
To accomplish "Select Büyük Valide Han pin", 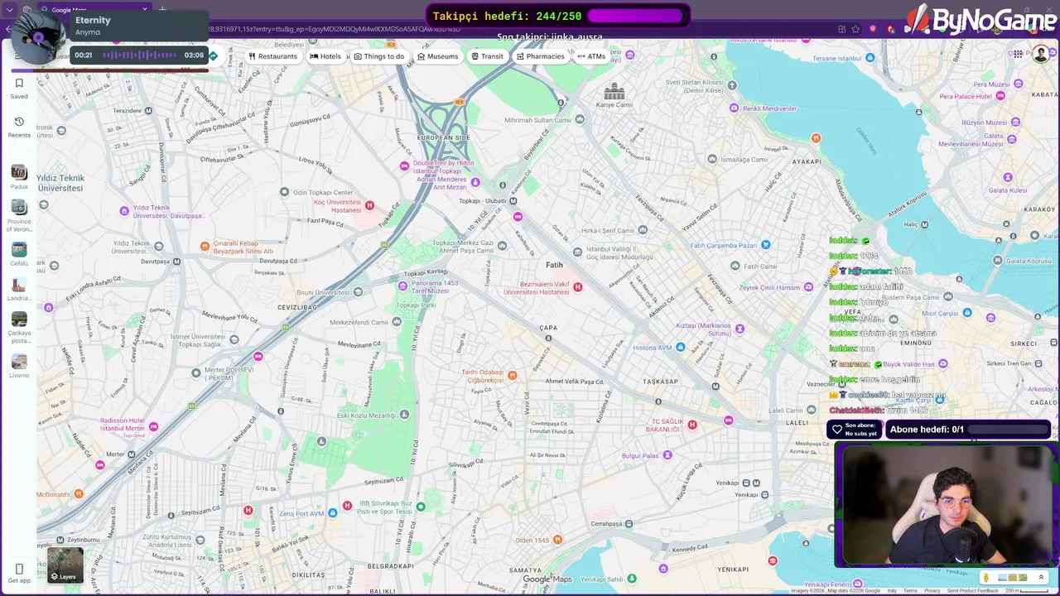I will 942,363.
